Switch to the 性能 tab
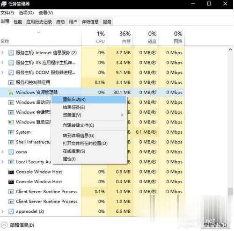Image resolution: width=234 pixels, height=231 pixels. click(x=18, y=22)
